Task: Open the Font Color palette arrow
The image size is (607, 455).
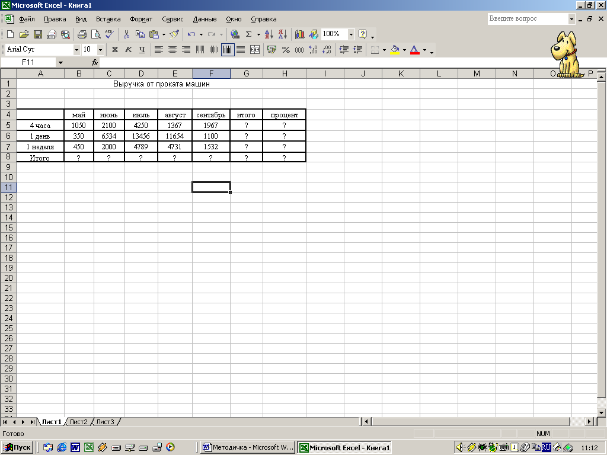Action: pos(424,50)
